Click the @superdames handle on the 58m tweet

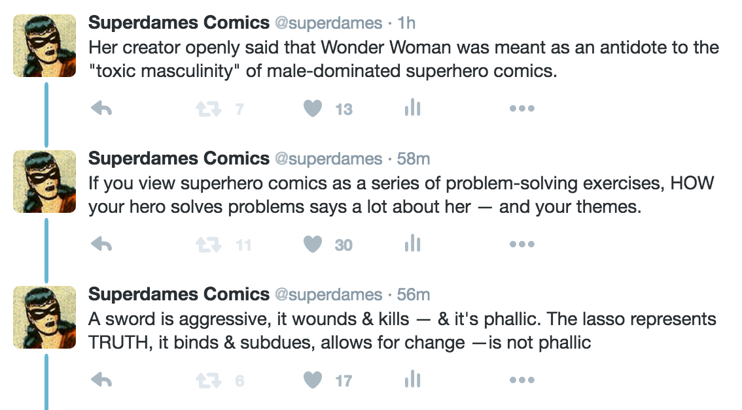[x=328, y=159]
